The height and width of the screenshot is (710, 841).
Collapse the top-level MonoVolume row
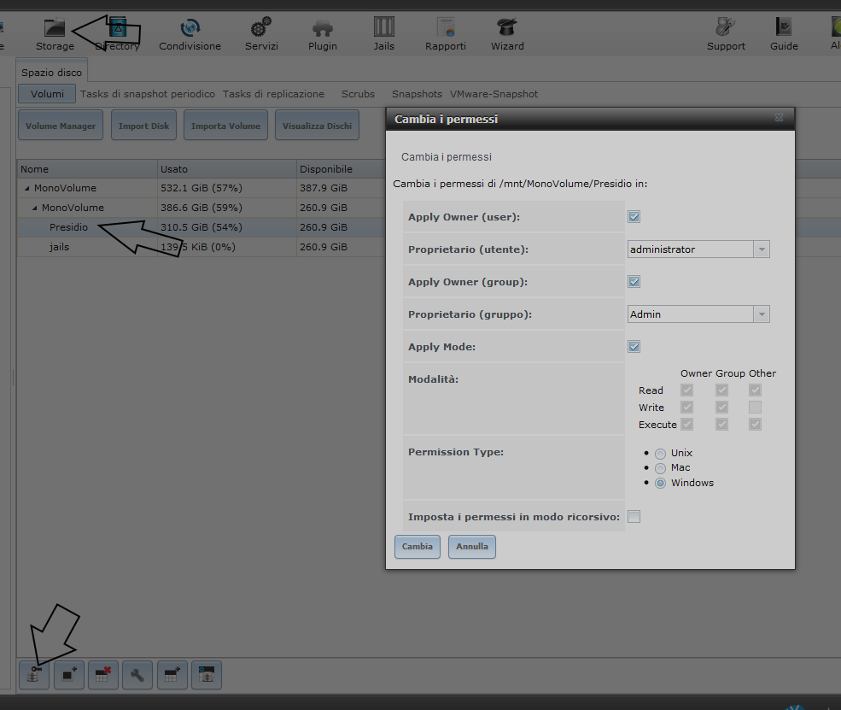pyautogui.click(x=26, y=188)
